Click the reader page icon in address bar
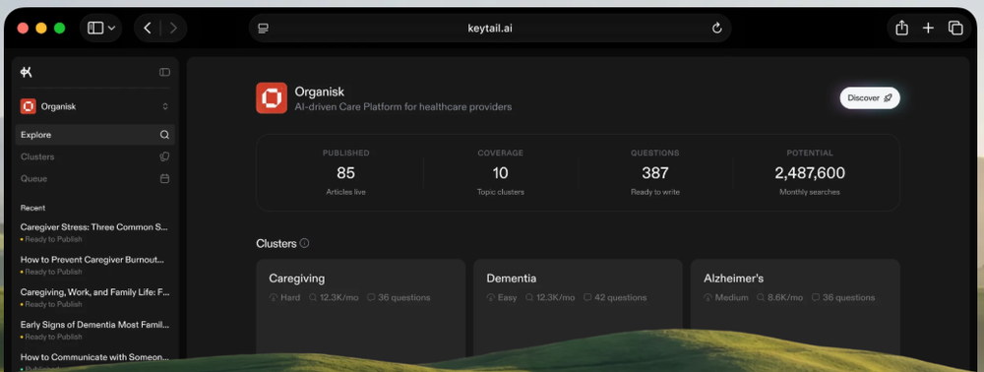 [x=264, y=29]
